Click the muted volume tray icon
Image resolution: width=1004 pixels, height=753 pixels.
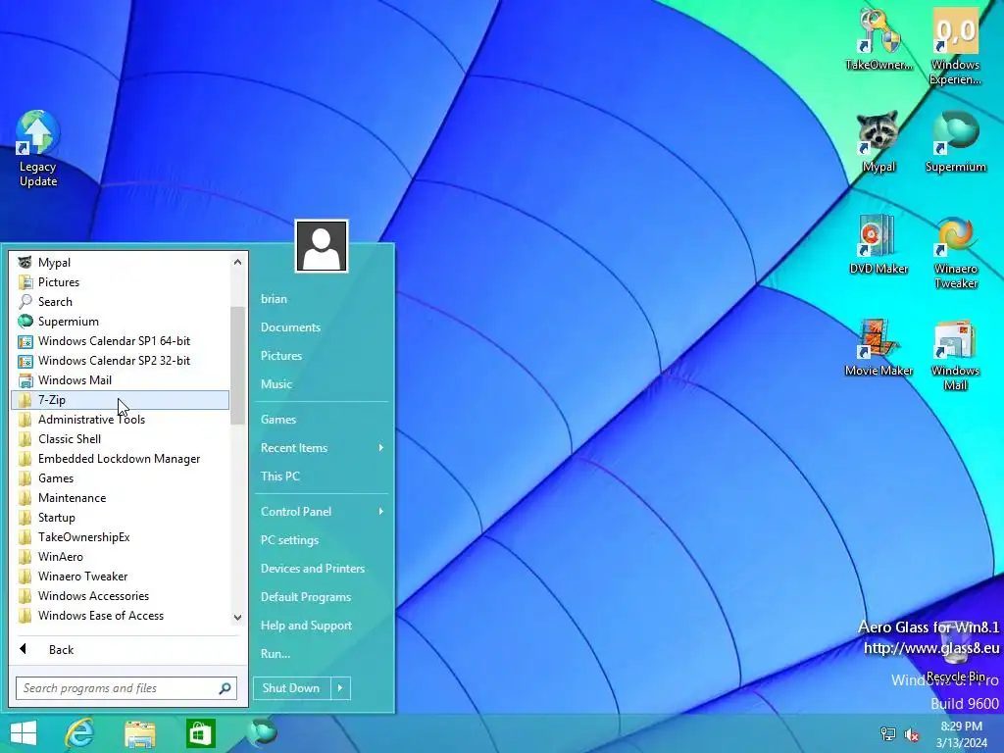click(x=912, y=733)
